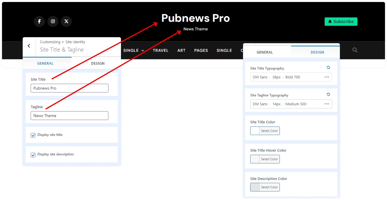The height and width of the screenshot is (200, 387).
Task: Reset Site Title Typography with refresh icon
Action: (328, 68)
